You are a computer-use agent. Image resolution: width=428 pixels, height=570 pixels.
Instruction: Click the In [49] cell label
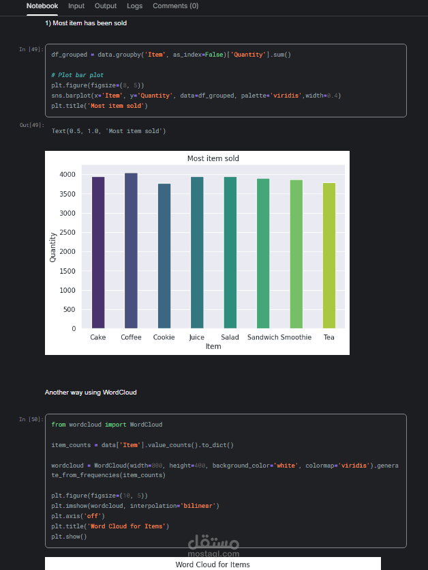(x=31, y=49)
